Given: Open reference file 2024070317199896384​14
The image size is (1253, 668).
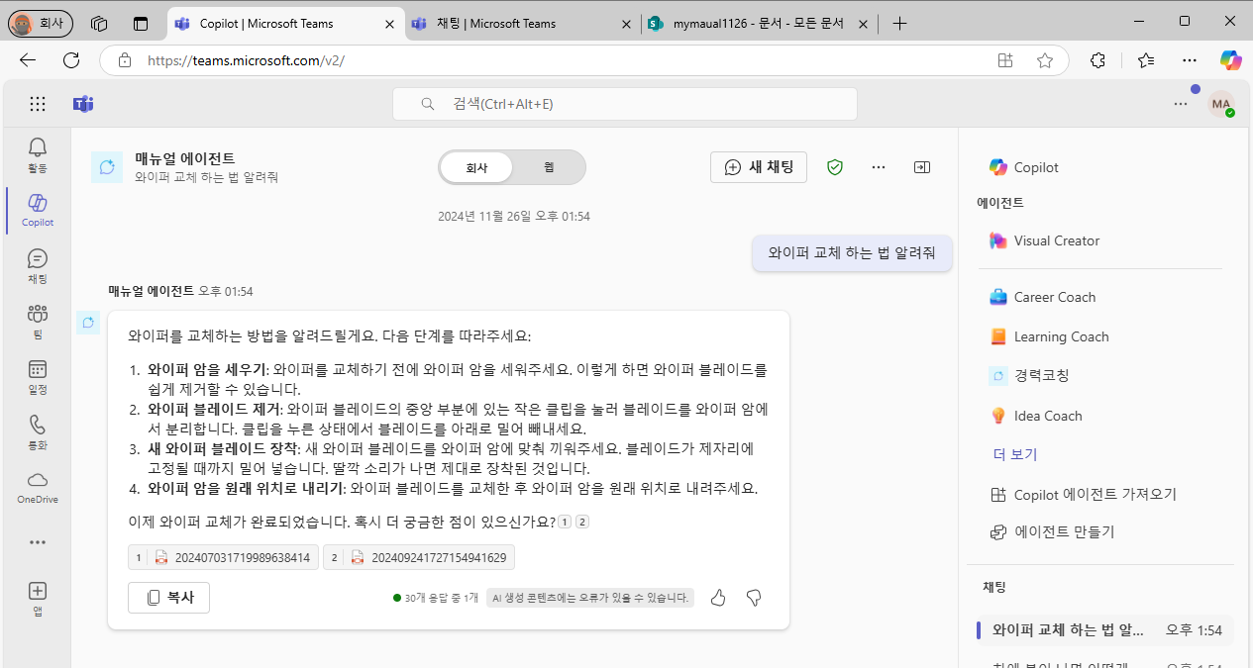Looking at the screenshot, I should tap(223, 557).
